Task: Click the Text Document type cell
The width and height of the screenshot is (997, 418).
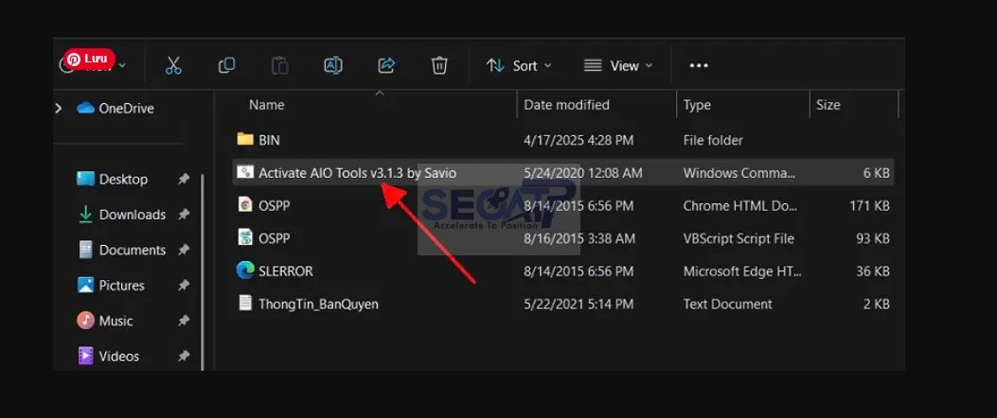Action: (x=727, y=305)
